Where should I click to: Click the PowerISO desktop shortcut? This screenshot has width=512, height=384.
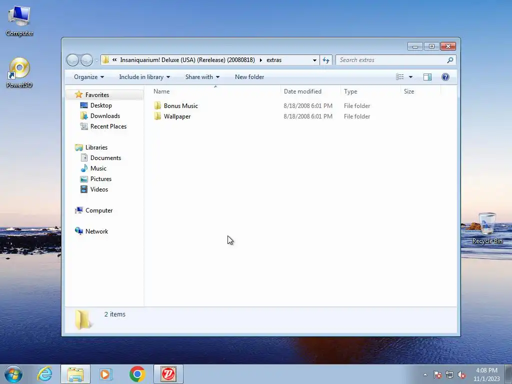tap(19, 73)
